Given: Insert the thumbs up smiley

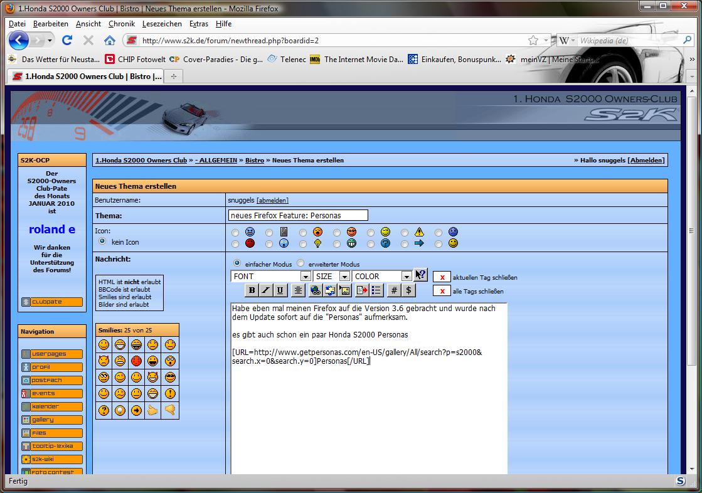Looking at the screenshot, I should (x=153, y=410).
